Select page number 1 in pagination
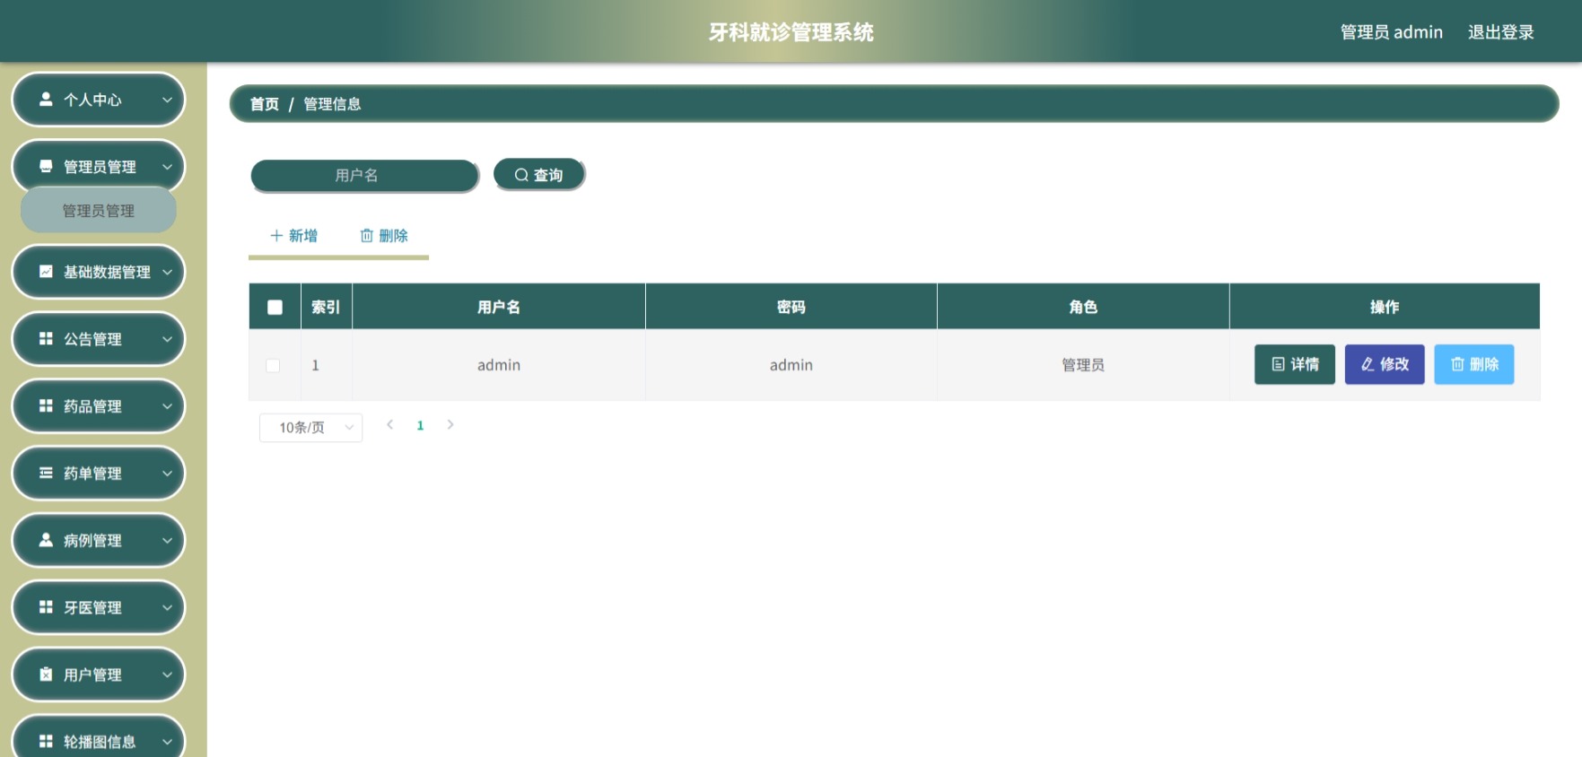The width and height of the screenshot is (1582, 757). click(x=420, y=426)
